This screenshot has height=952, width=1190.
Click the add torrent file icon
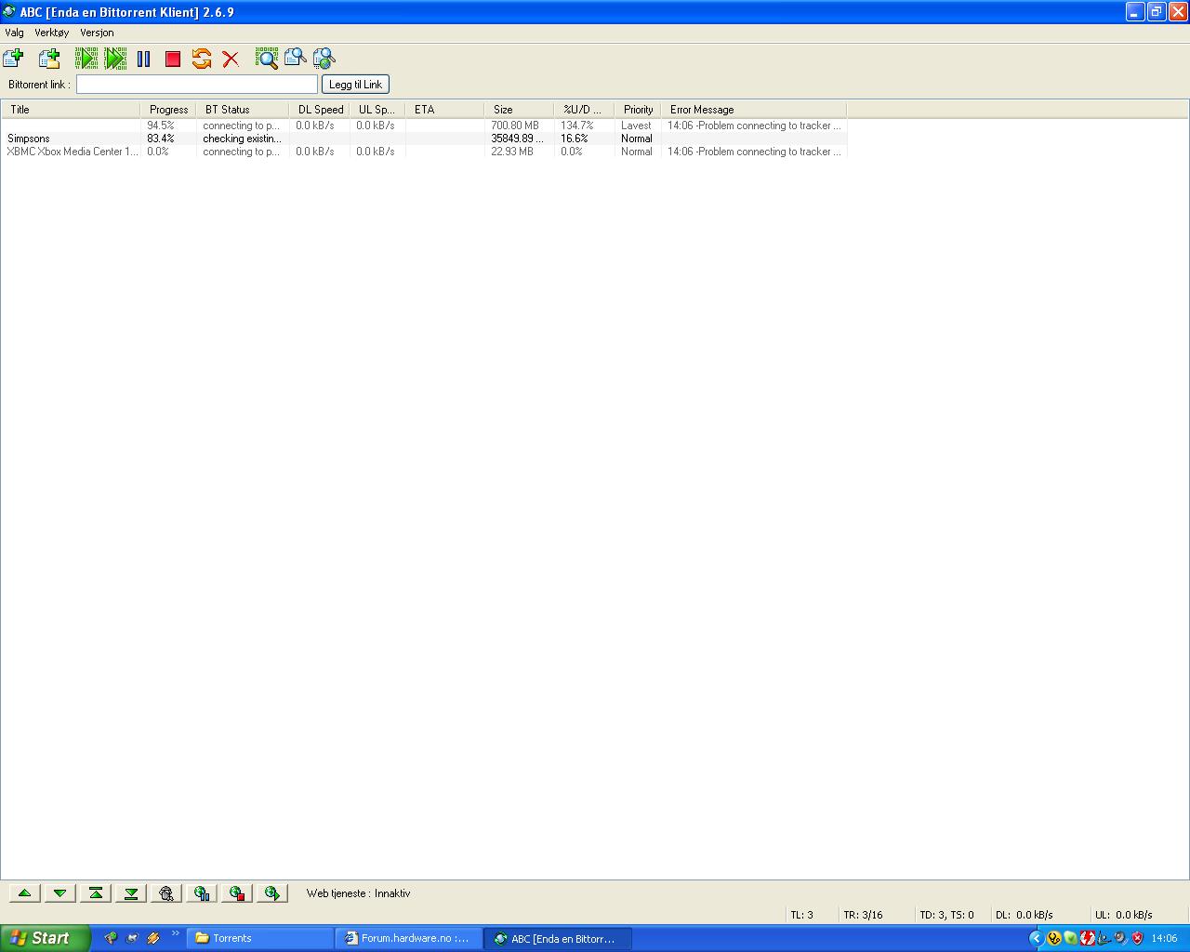[x=14, y=59]
